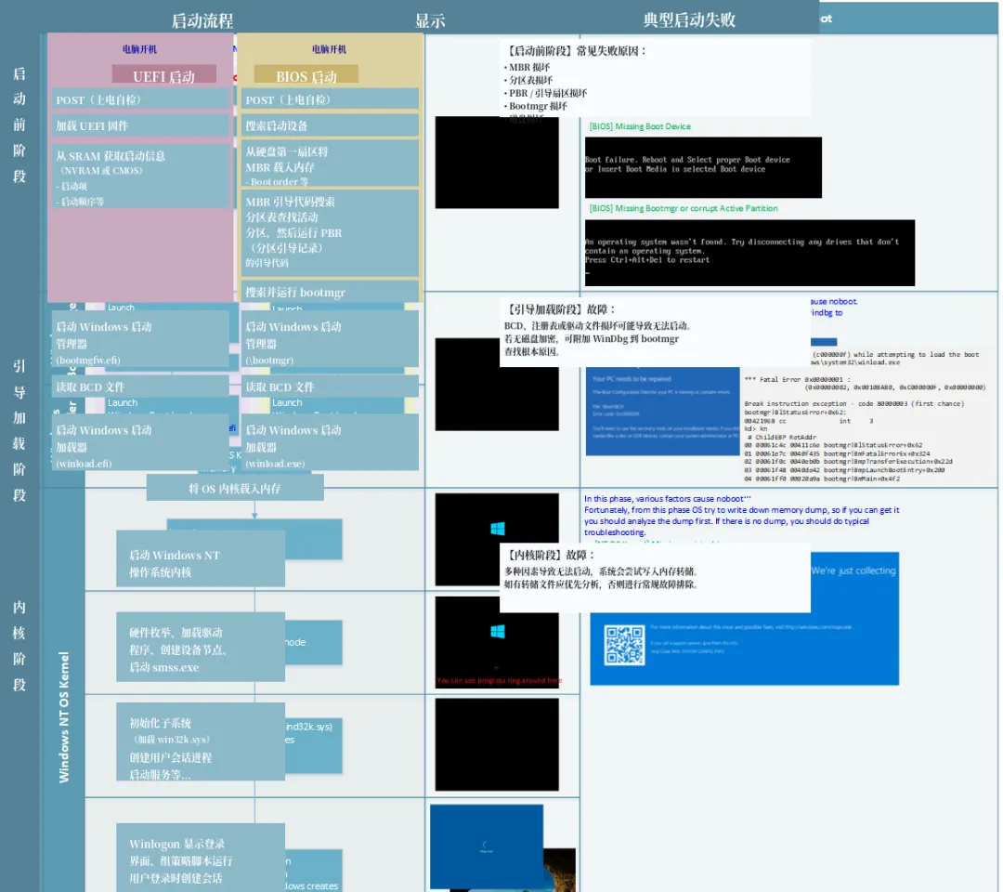Click the POST（上电自检）box in the BIOS column
Image resolution: width=1003 pixels, height=892 pixels.
pyautogui.click(x=329, y=98)
